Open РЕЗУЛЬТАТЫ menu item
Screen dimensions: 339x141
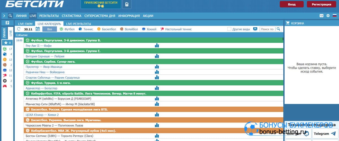49,16
